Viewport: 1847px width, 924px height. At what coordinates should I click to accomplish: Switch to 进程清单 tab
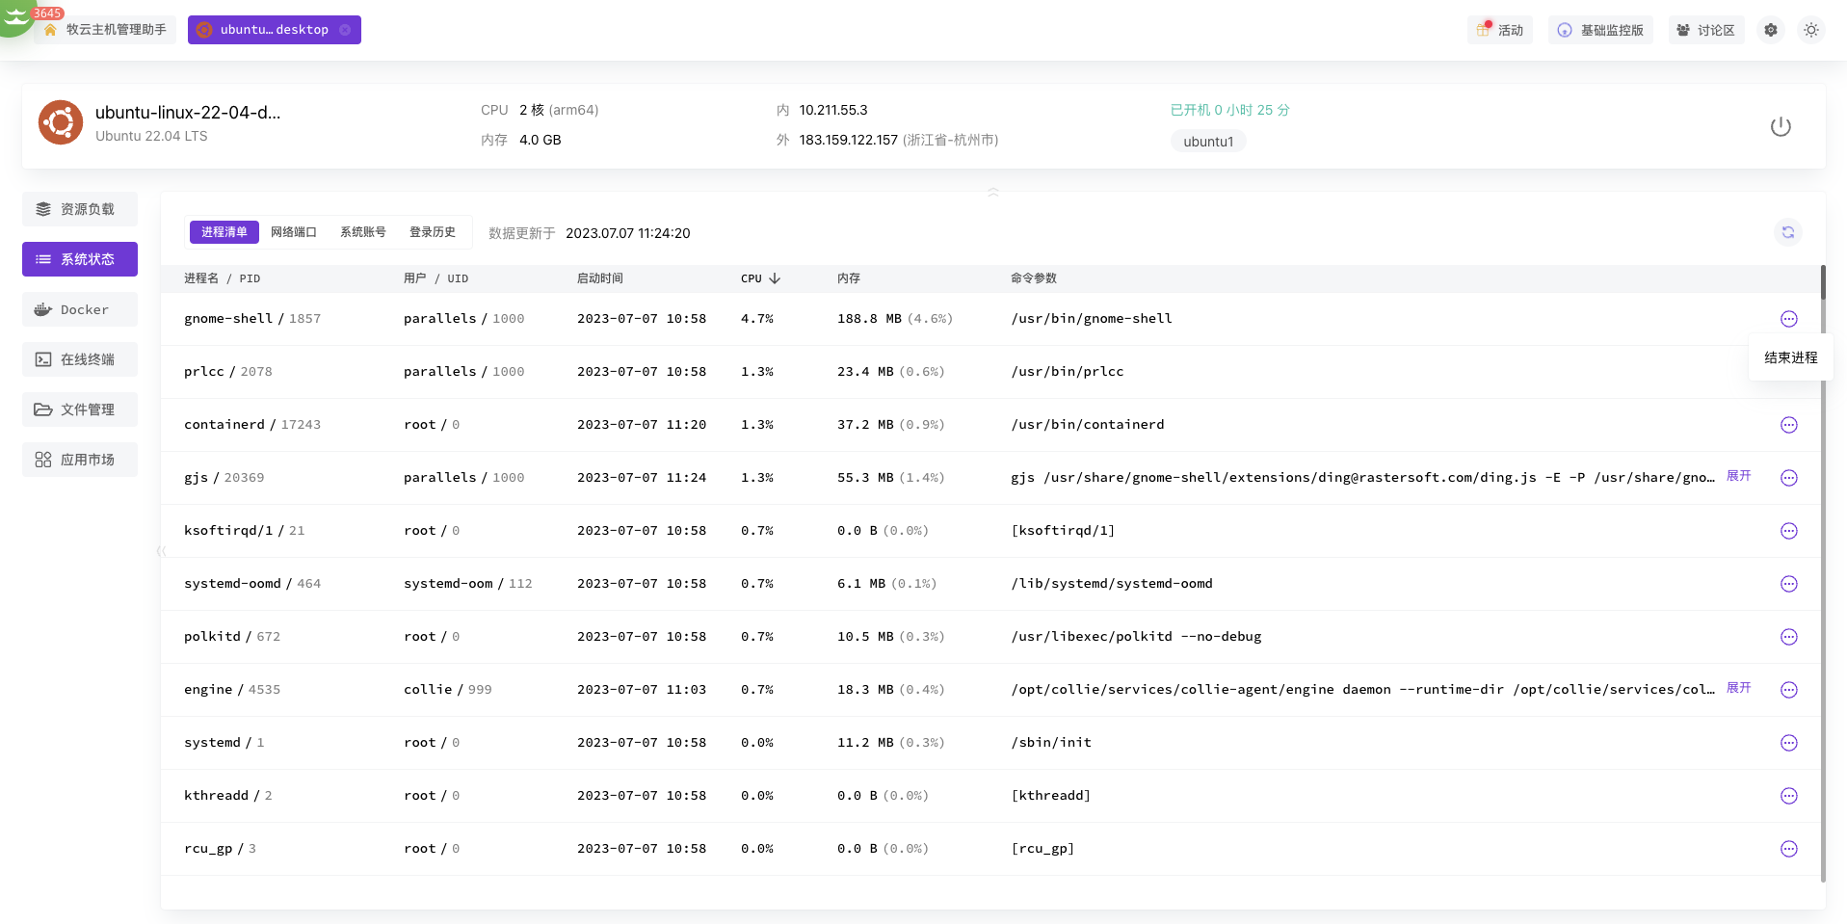pos(224,232)
